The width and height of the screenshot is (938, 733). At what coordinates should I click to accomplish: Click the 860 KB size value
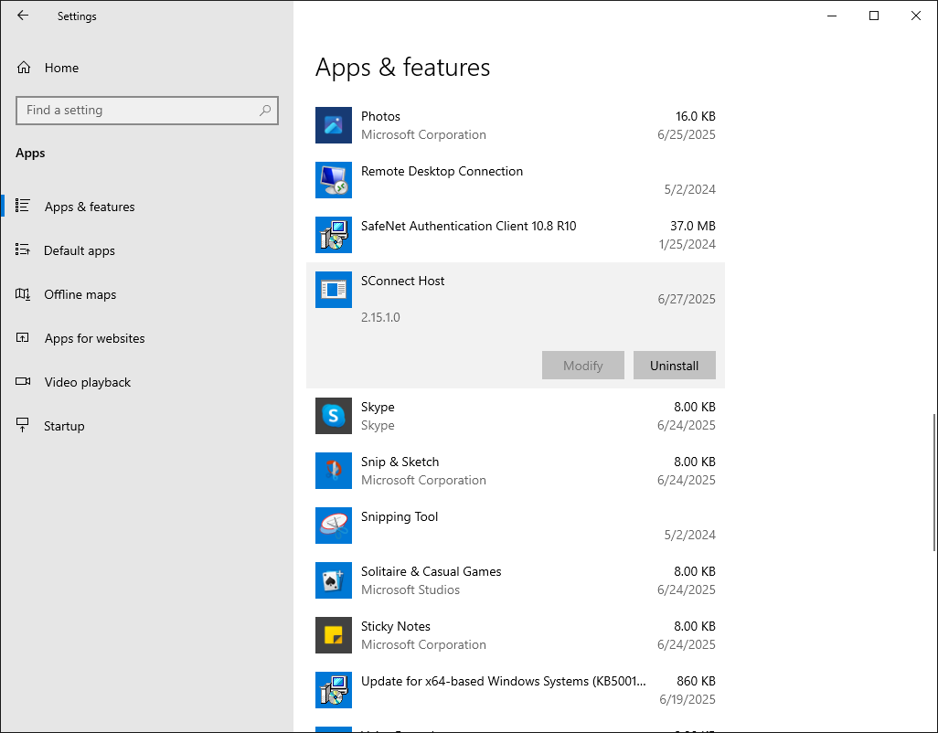pos(696,681)
